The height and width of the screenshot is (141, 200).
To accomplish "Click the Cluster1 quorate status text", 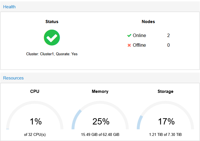I will click(52, 54).
